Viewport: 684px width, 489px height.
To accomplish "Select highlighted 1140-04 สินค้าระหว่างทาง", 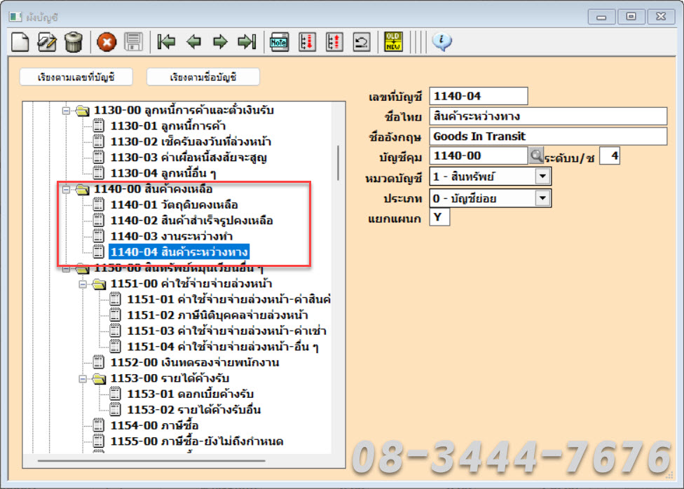I will click(x=179, y=252).
